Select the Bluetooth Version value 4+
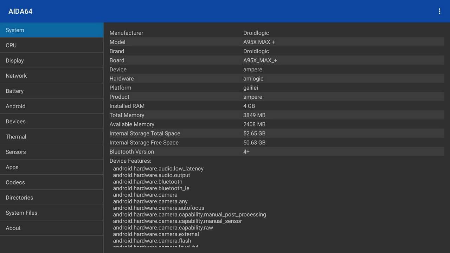 [x=246, y=152]
